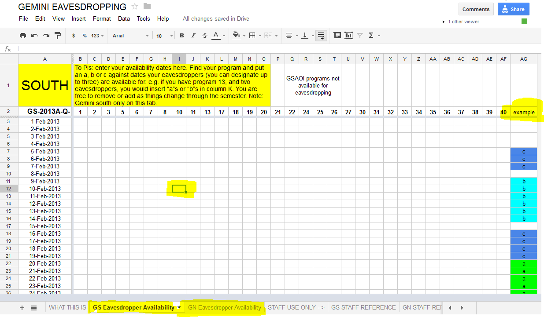Screen dimensions: 544x317
Task: Toggle italic formatting
Action: pyautogui.click(x=193, y=36)
